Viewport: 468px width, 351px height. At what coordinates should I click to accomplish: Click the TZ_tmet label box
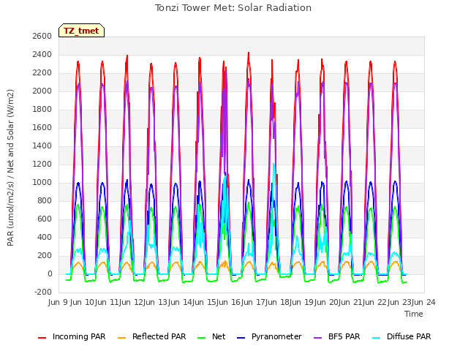(x=81, y=31)
